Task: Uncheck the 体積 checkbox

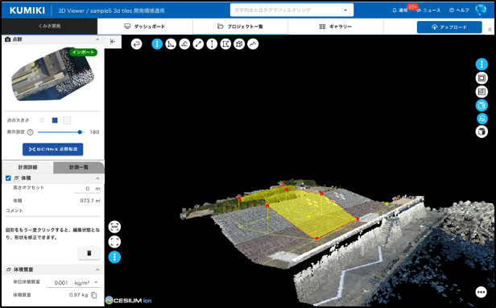Action: pos(8,178)
